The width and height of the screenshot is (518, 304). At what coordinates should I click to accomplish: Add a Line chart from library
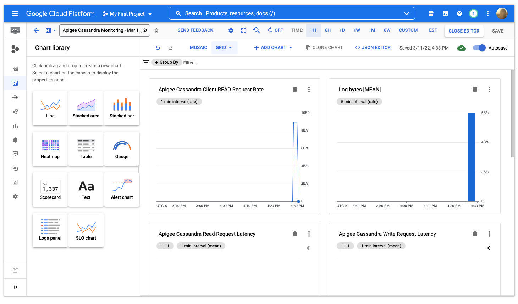point(50,108)
